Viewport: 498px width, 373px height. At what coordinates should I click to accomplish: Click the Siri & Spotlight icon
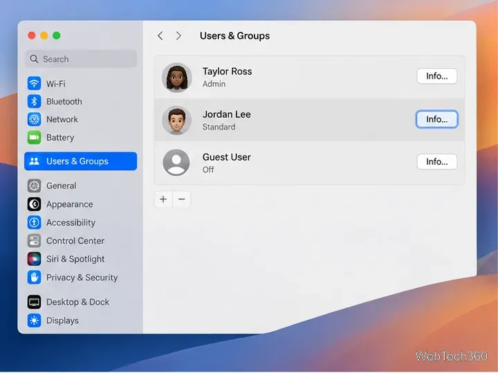[x=34, y=259]
